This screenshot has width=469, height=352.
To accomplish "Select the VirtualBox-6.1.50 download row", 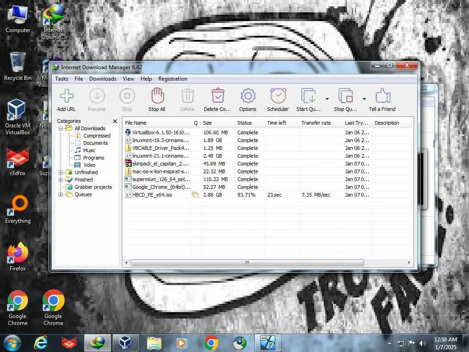I will coord(267,132).
